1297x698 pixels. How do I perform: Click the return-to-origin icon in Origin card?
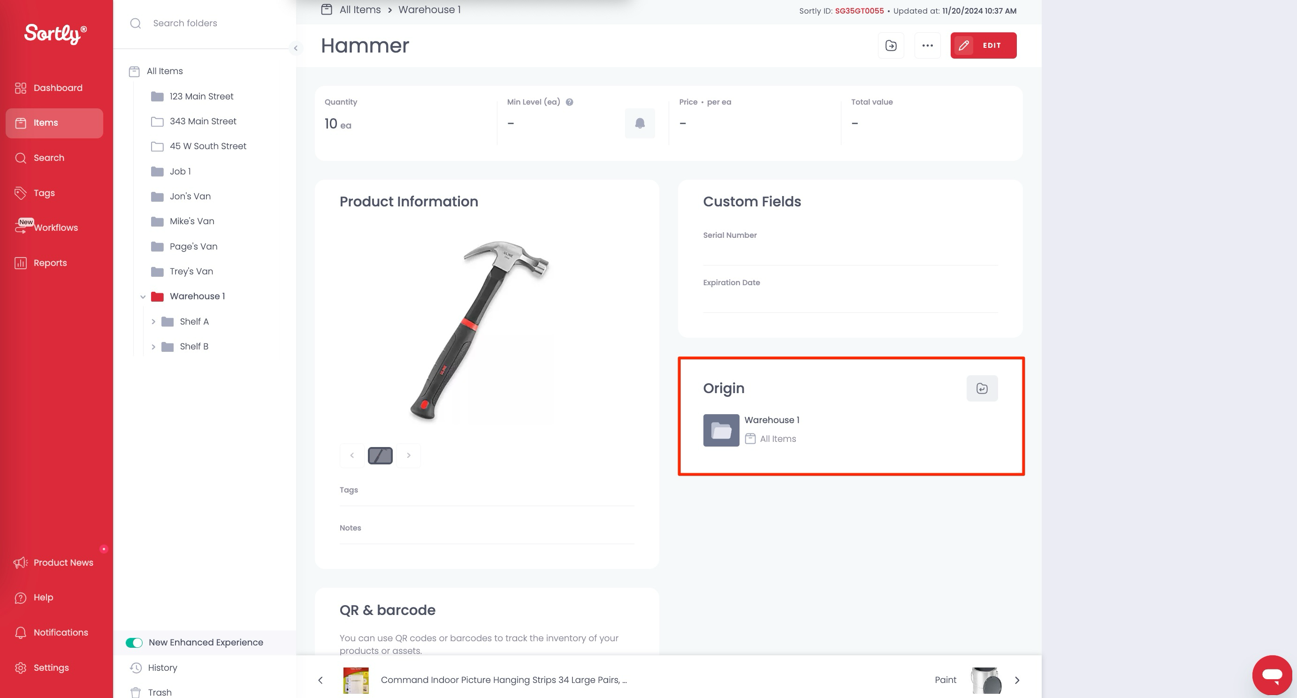pyautogui.click(x=982, y=388)
